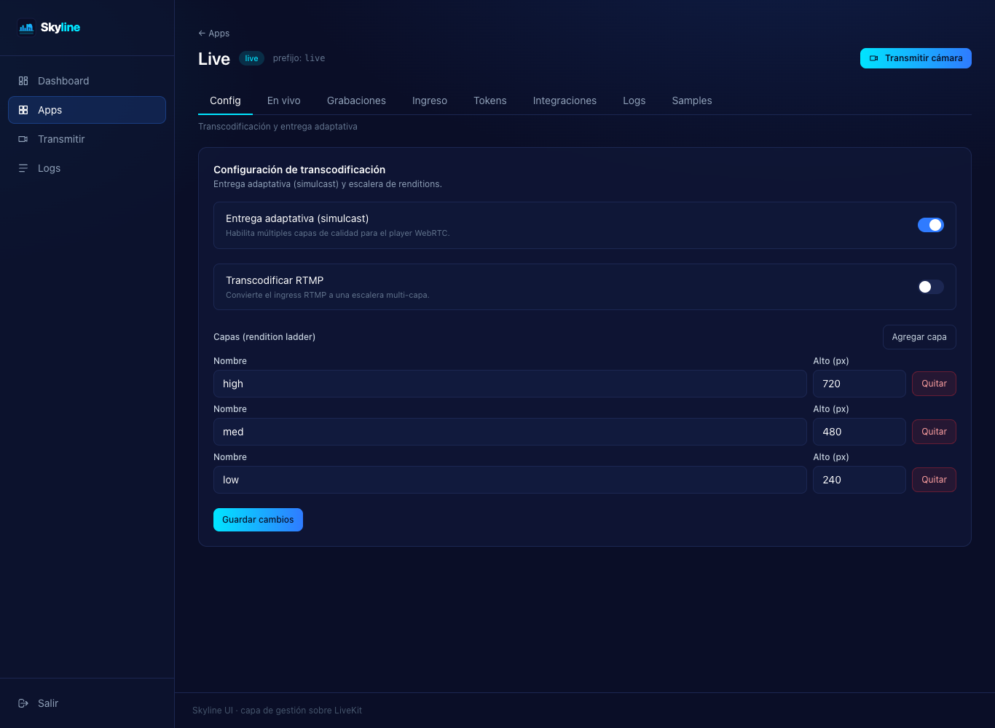Click the Salir logout icon
Screen dimensions: 995x728
[x=23, y=703]
